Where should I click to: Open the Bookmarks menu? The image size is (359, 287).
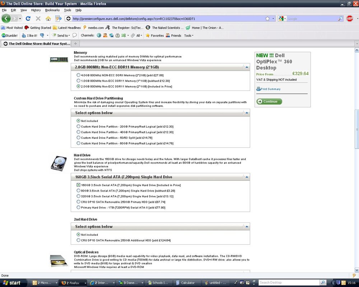[52, 10]
